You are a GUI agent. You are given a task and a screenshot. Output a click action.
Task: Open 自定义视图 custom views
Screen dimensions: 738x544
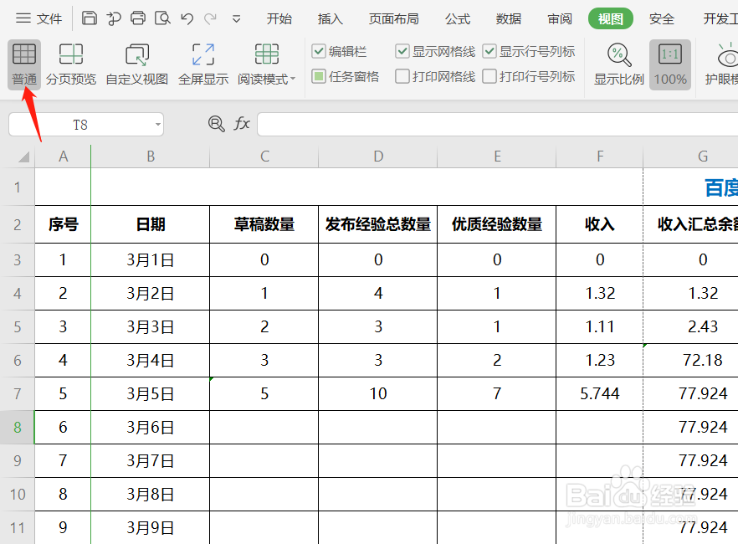click(136, 63)
